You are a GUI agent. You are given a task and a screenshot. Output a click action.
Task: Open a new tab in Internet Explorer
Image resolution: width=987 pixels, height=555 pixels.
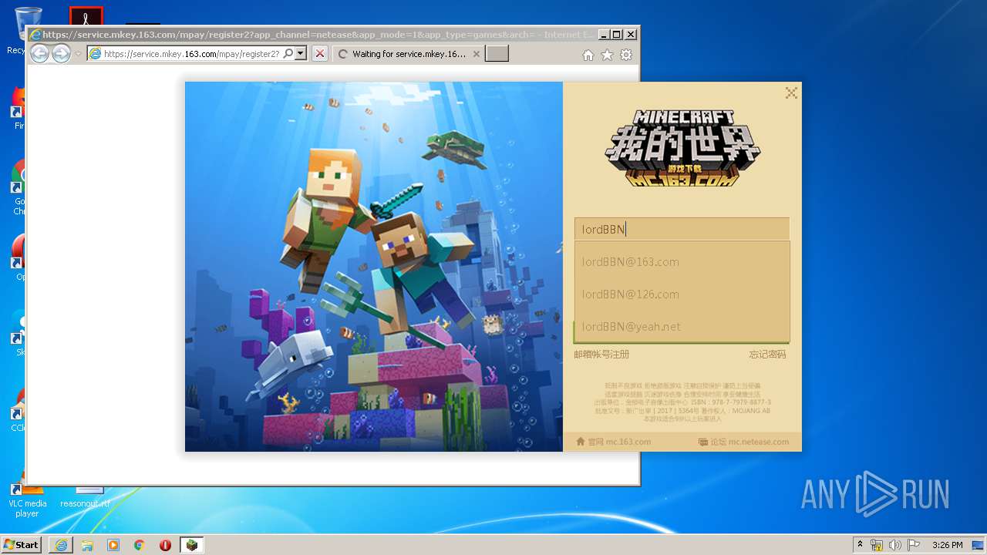(497, 54)
